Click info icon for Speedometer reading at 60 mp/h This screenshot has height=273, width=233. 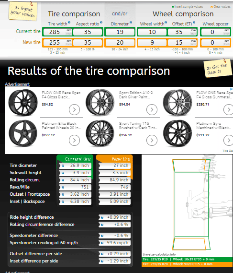tap(102, 243)
